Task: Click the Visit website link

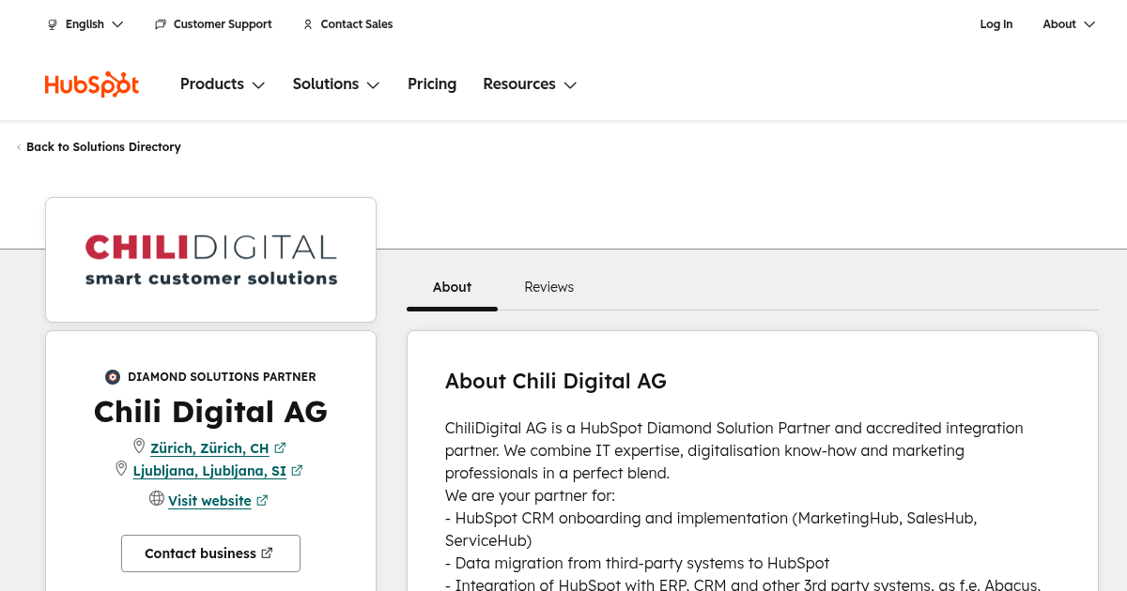Action: (209, 501)
